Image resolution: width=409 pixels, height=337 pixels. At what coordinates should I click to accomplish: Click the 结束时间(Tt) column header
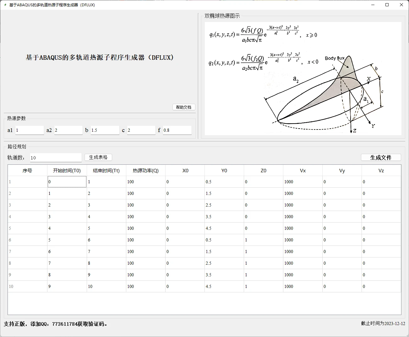pyautogui.click(x=106, y=170)
